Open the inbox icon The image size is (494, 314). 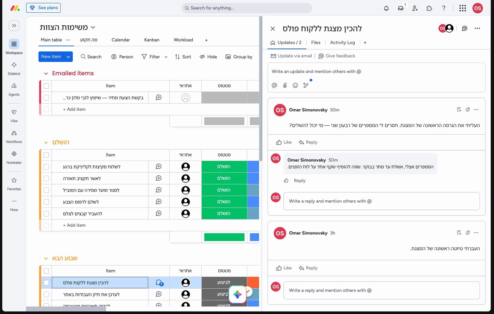coord(401,8)
